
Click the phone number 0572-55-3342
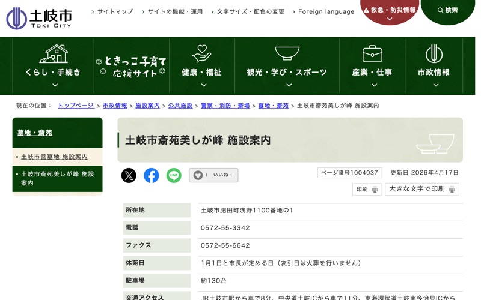[x=225, y=228]
